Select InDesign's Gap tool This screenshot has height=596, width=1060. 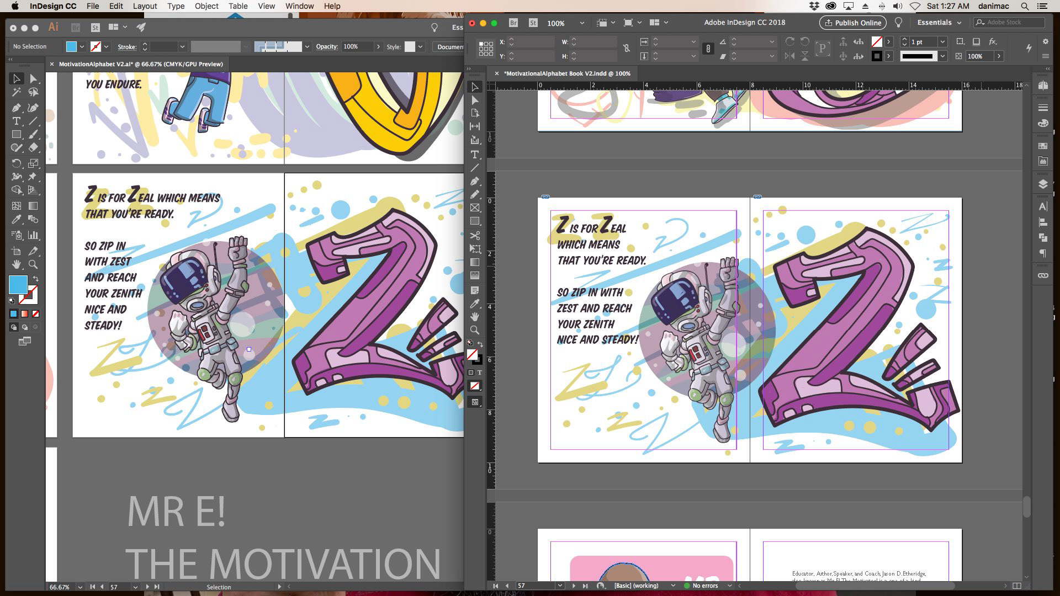point(474,126)
